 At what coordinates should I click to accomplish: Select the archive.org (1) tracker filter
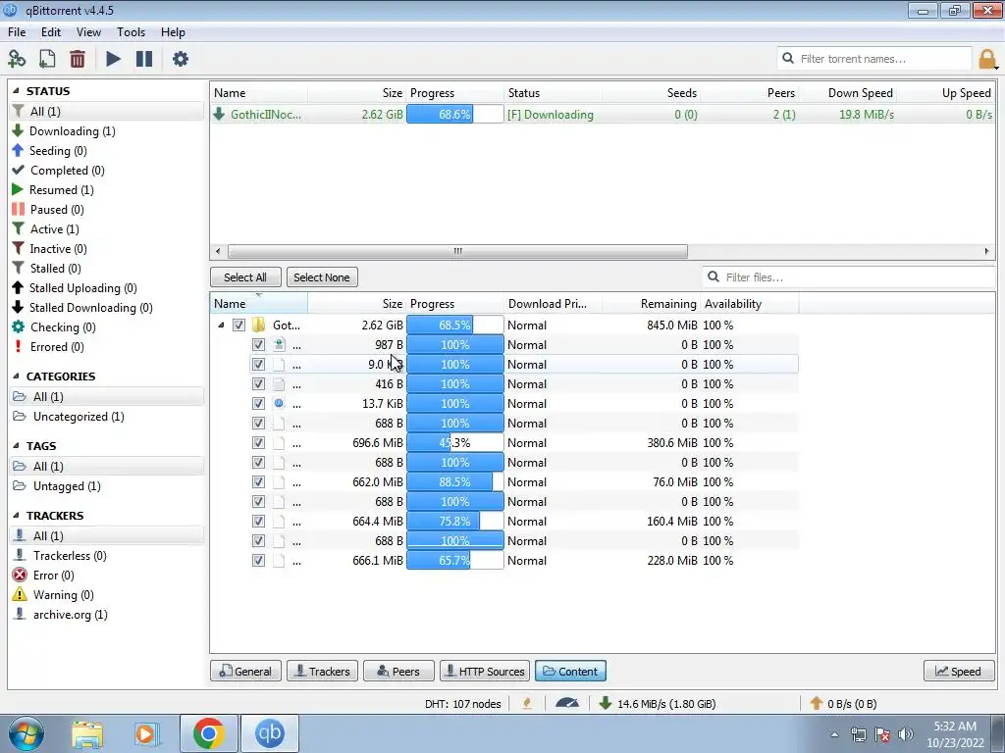(x=70, y=615)
